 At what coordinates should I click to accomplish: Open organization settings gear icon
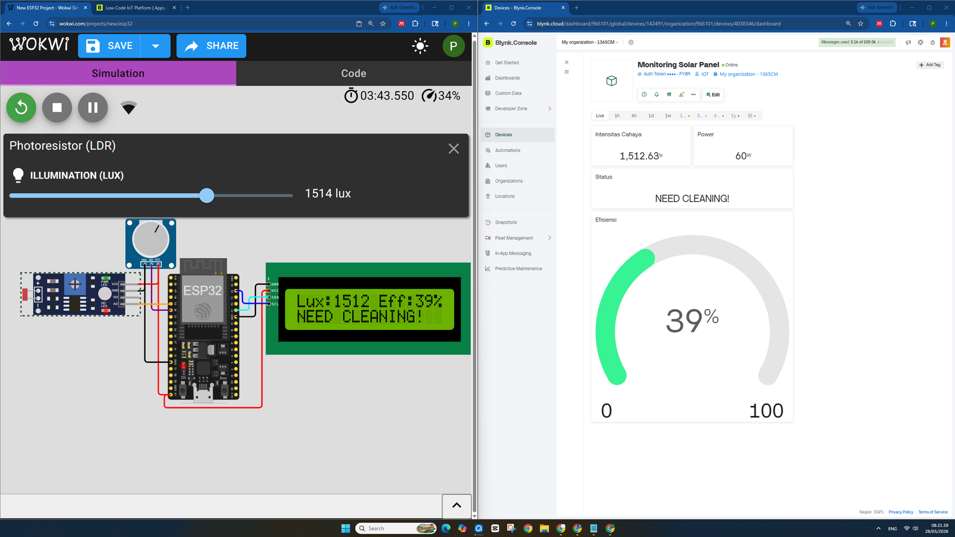[631, 42]
